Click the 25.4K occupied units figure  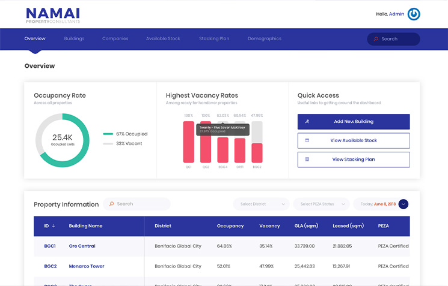pos(63,137)
